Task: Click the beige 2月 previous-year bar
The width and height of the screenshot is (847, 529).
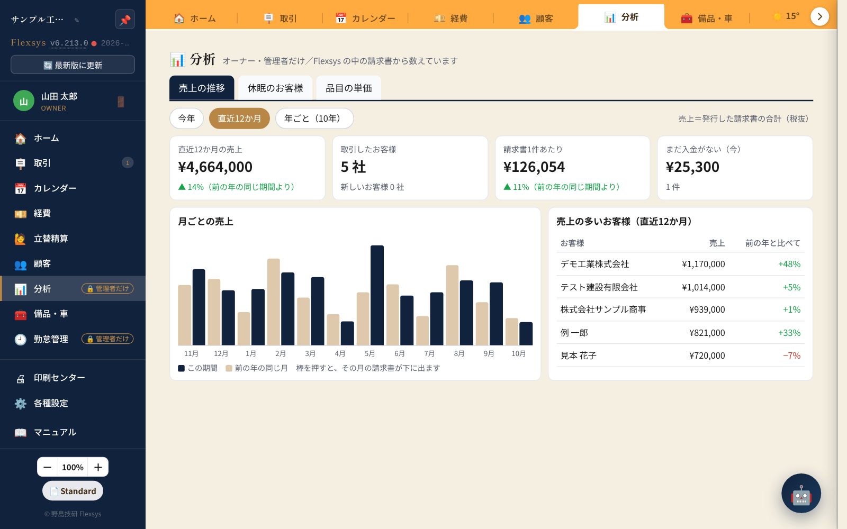Action: pyautogui.click(x=274, y=302)
